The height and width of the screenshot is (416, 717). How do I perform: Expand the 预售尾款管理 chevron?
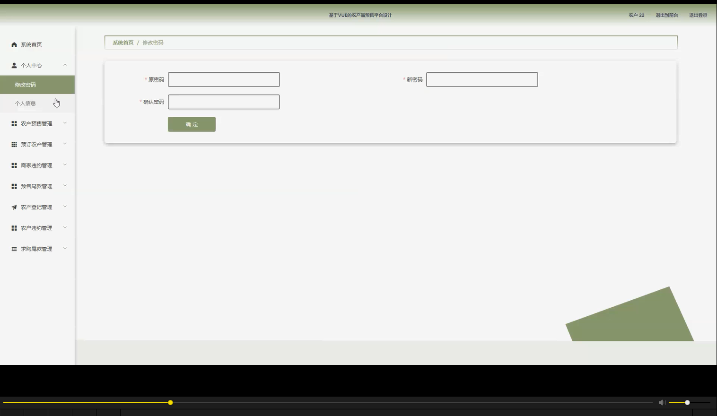coord(65,186)
